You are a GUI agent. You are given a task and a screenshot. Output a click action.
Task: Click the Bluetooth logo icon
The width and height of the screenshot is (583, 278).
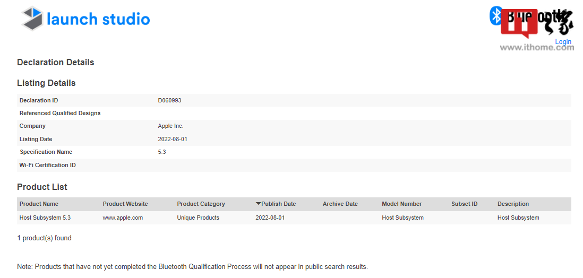coord(496,15)
